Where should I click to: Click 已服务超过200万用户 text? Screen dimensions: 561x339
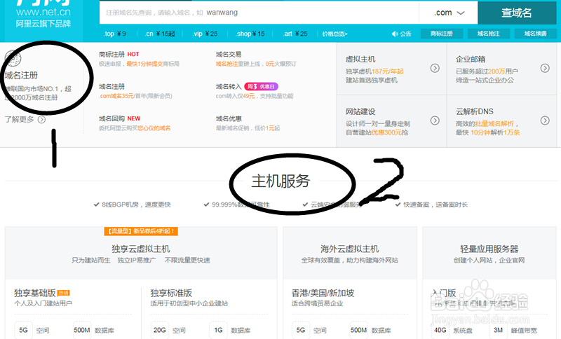(487, 71)
